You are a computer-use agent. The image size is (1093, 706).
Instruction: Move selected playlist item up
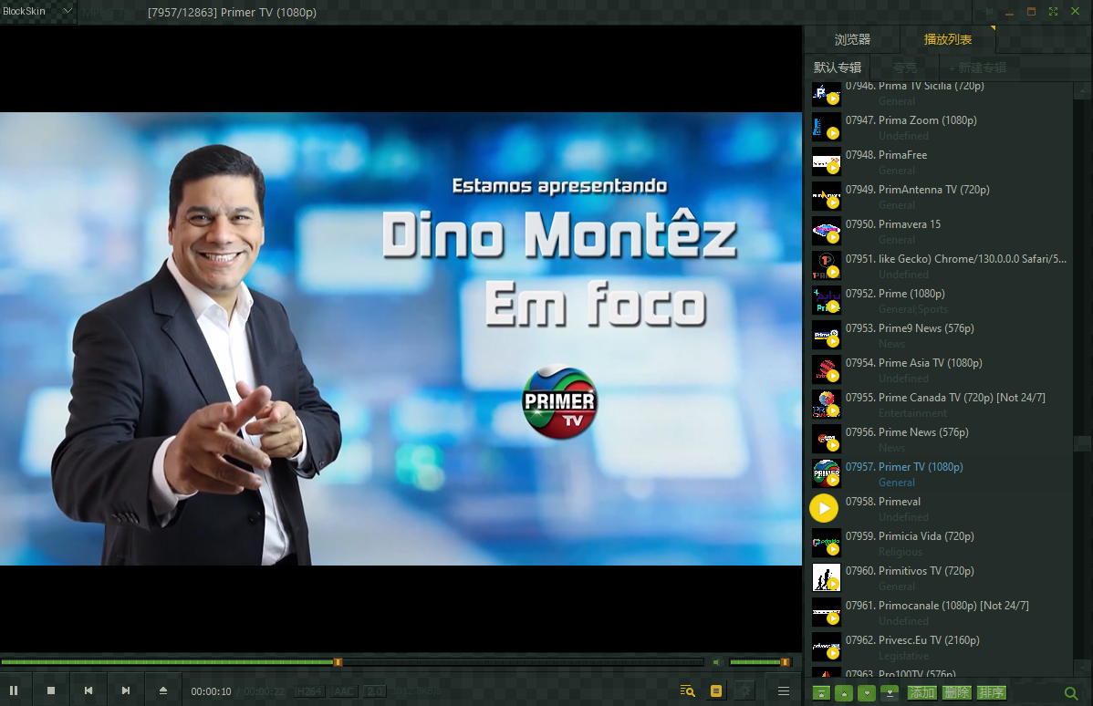click(x=844, y=692)
